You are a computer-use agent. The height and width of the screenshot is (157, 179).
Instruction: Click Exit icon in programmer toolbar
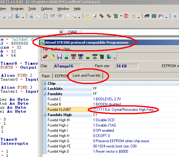109,57
